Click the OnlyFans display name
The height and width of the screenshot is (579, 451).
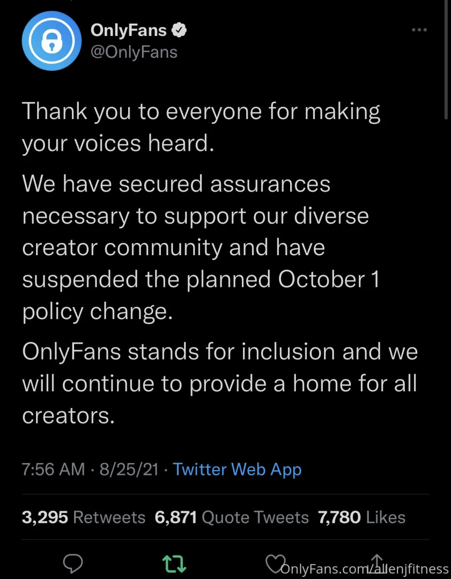click(128, 30)
